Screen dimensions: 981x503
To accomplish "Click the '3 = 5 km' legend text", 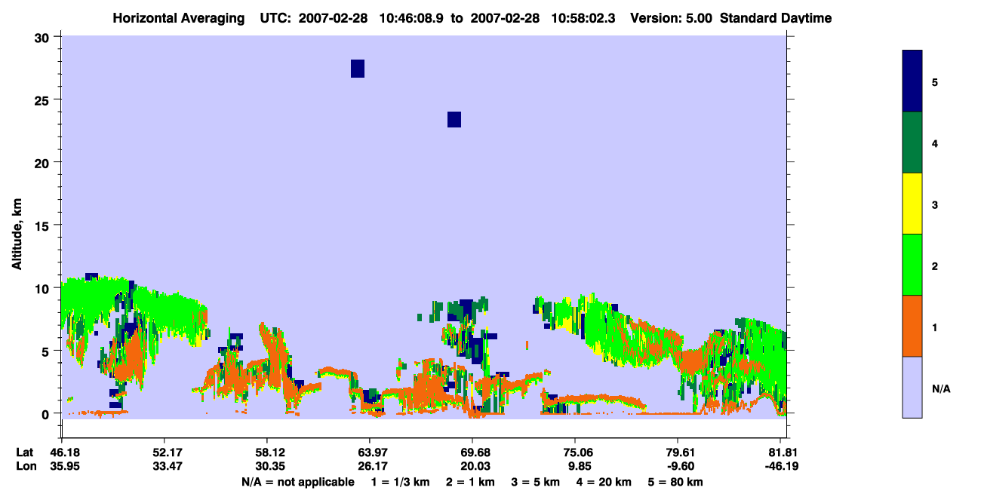I will click(x=536, y=482).
